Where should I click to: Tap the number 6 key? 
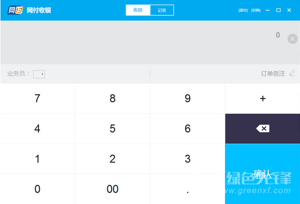click(x=187, y=129)
